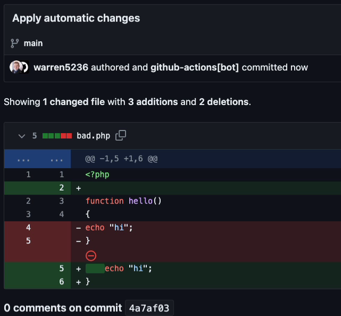
Task: Click warren5236 avatar image
Action: pos(15,67)
